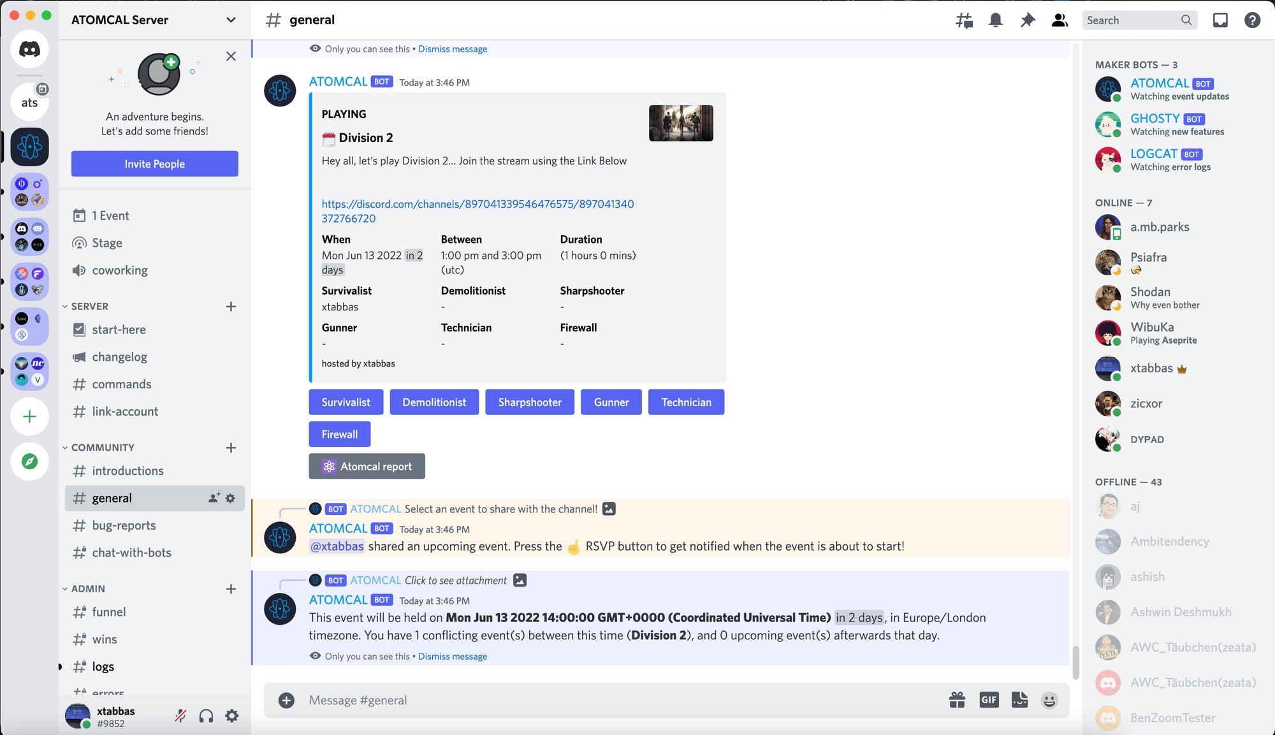Viewport: 1275px width, 735px height.
Task: Open User Settings gear icon
Action: (x=232, y=716)
